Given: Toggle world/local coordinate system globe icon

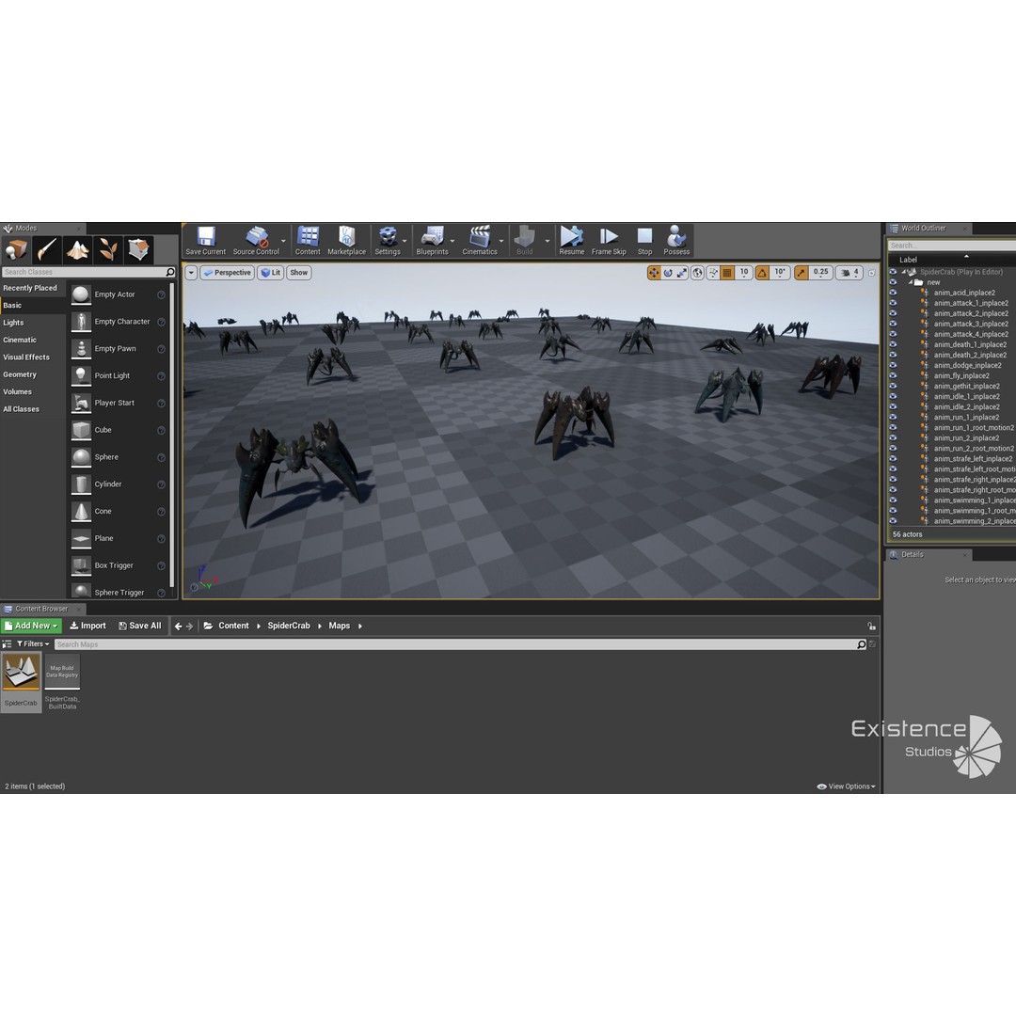Looking at the screenshot, I should tap(697, 273).
